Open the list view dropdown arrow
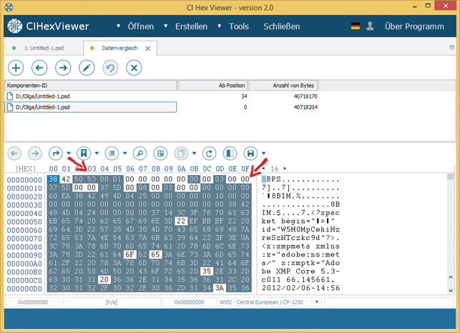460x333 pixels. coord(124,153)
